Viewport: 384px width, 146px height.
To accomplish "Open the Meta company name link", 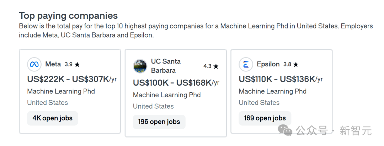I will click(53, 64).
